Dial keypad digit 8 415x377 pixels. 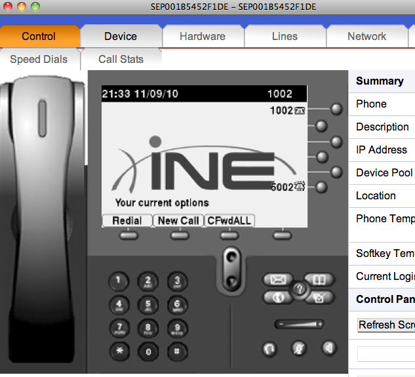click(148, 328)
